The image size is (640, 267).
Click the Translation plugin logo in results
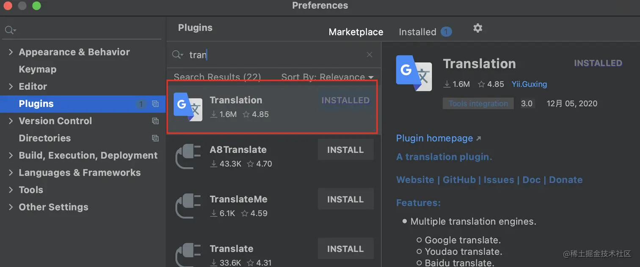pyautogui.click(x=188, y=107)
